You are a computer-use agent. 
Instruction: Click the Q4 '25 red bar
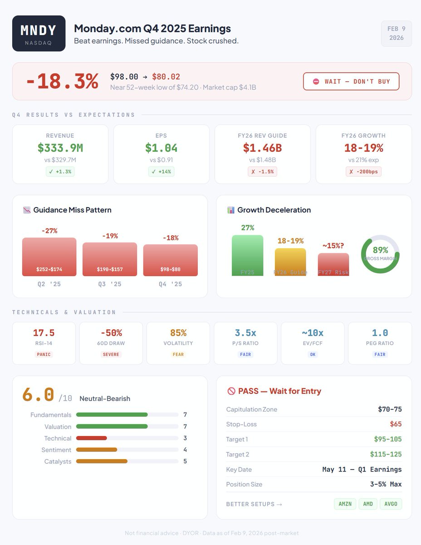pyautogui.click(x=171, y=260)
